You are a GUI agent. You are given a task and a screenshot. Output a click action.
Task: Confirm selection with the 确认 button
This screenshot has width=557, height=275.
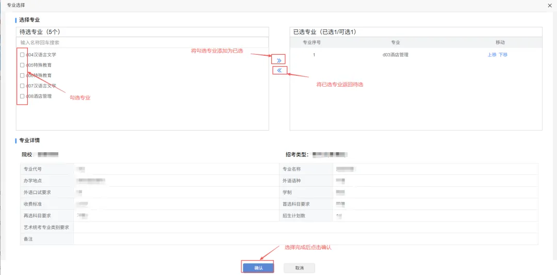[x=258, y=268]
